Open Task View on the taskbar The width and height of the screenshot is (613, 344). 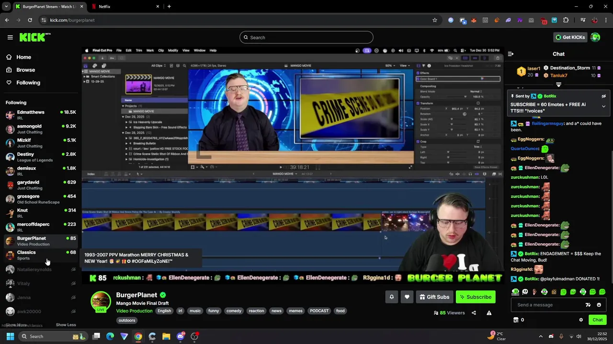coord(96,336)
